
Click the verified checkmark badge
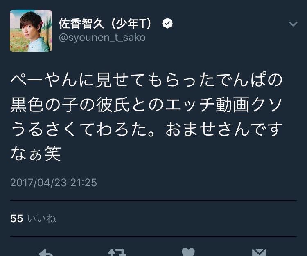(x=167, y=24)
